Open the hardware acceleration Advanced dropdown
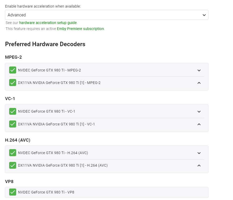Viewport: 233px width, 200px height. (107, 15)
